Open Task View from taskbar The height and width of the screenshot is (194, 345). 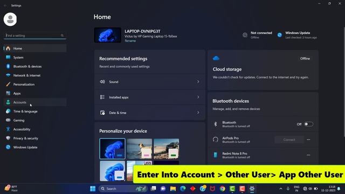pos(153,189)
